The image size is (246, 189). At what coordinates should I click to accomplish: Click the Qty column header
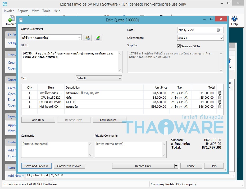29,87
